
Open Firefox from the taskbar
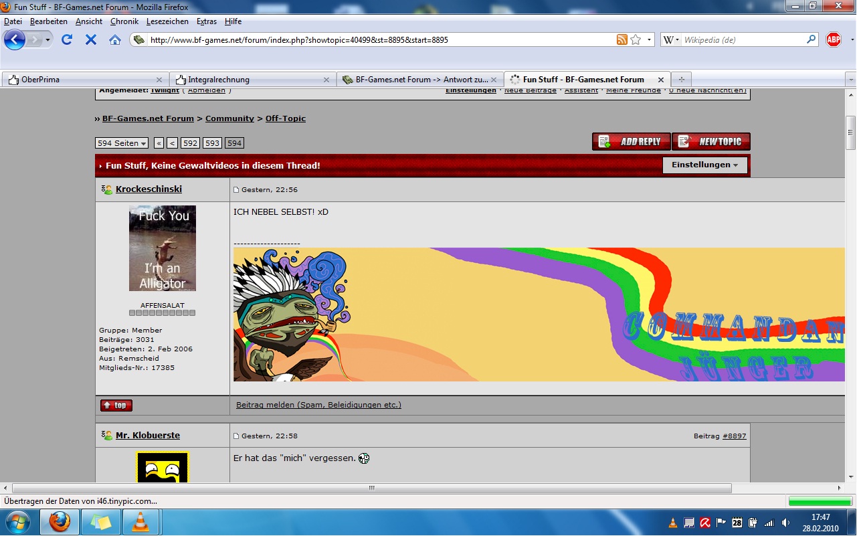coord(60,522)
